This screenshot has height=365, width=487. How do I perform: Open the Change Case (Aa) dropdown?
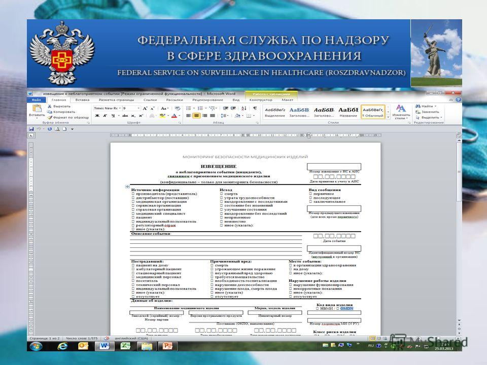(164, 108)
